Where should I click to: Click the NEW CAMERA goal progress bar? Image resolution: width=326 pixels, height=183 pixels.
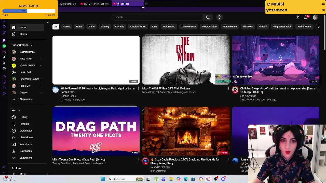click(x=29, y=11)
